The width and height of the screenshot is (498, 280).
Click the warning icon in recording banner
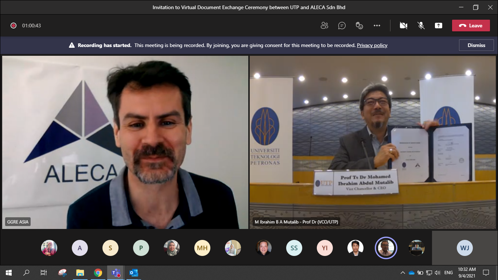[x=72, y=45]
